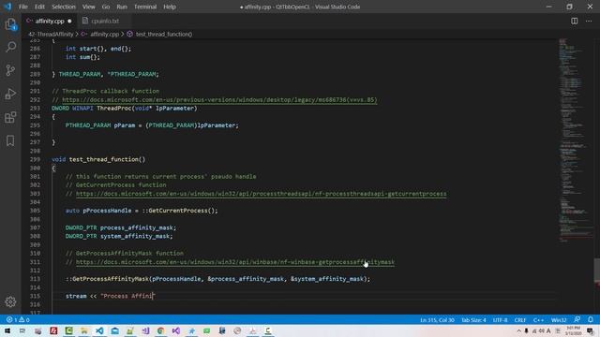Viewport: 600px width, 337px height.
Task: Open the Adobe Acrobat taskbar icon
Action: point(252,330)
